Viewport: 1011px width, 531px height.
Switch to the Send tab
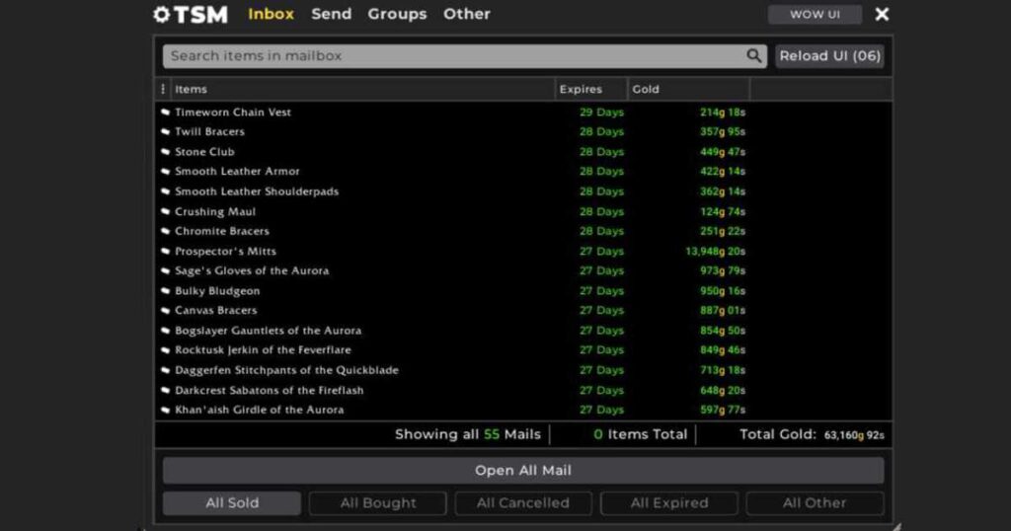click(x=331, y=14)
